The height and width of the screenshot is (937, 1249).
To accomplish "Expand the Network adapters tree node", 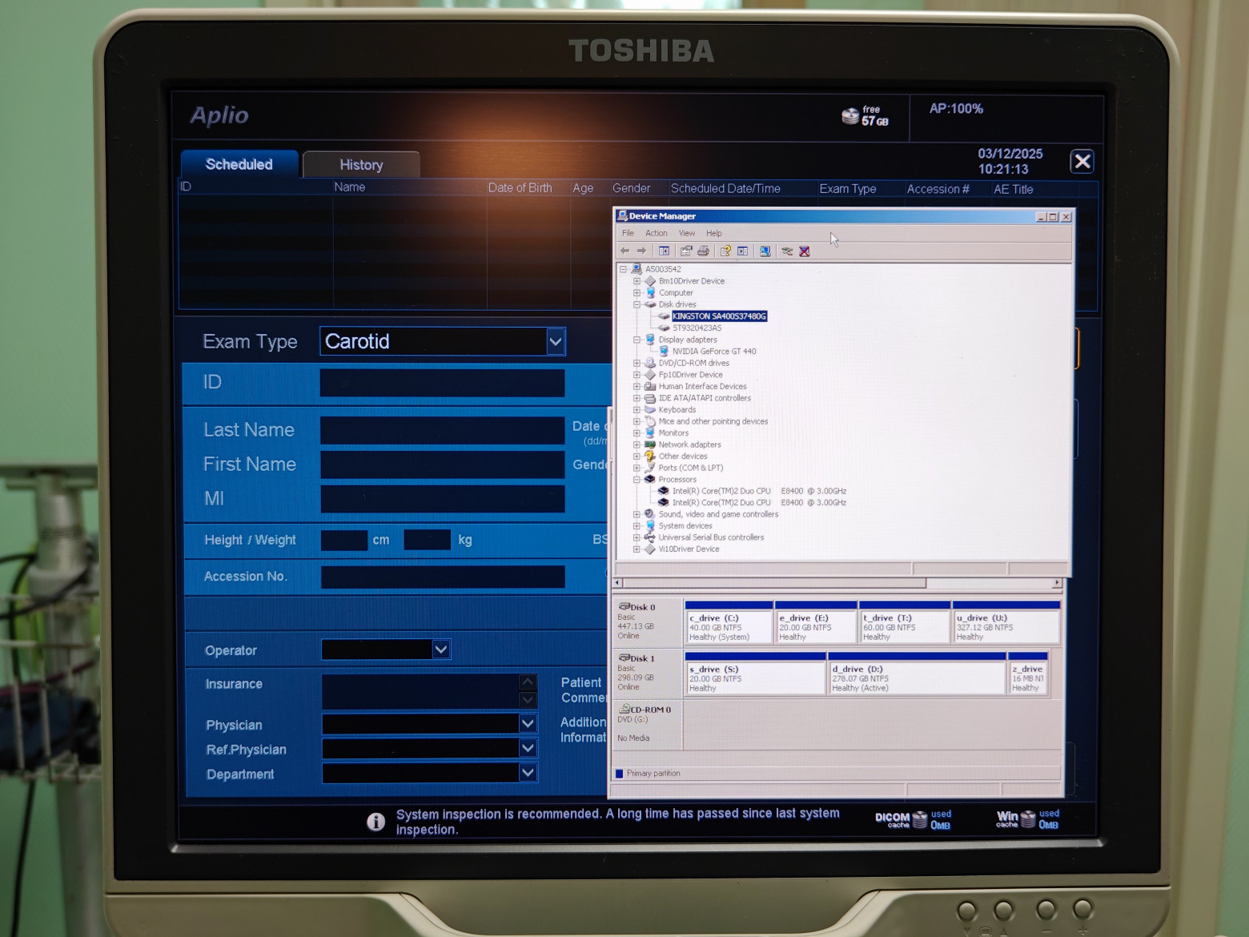I will point(637,444).
